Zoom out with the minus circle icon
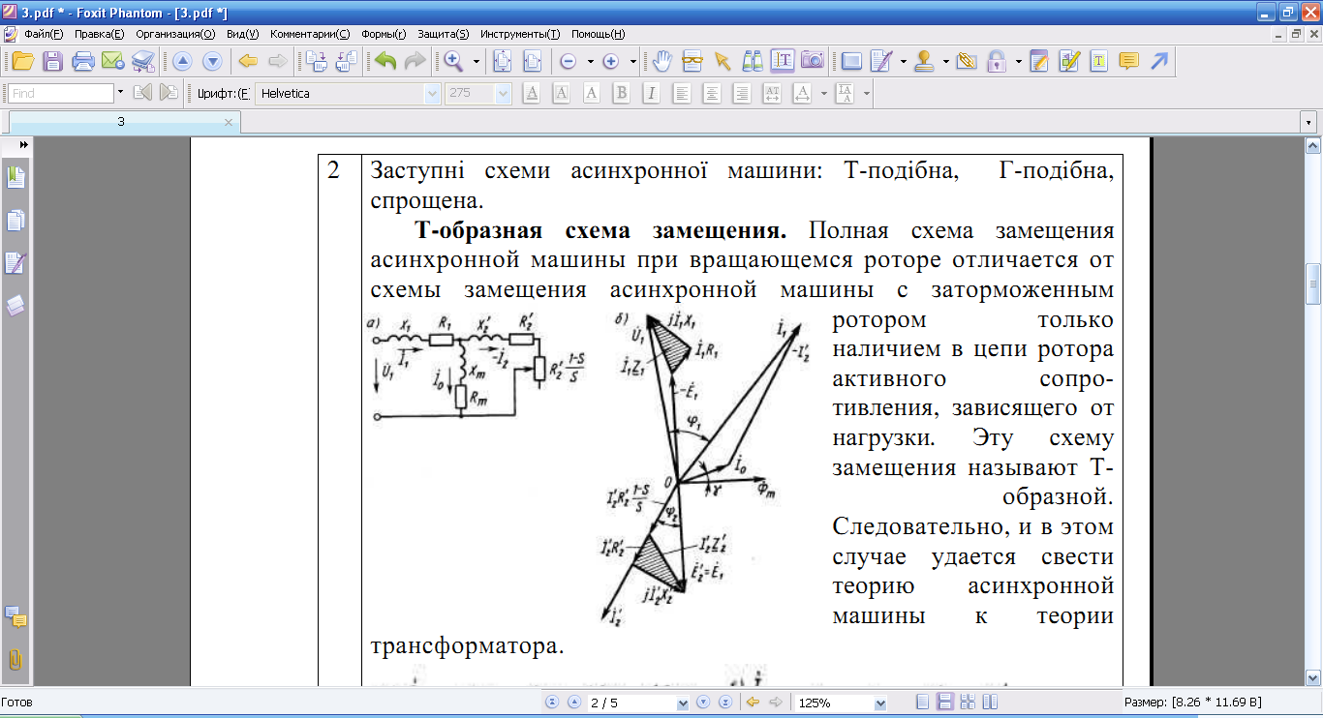This screenshot has width=1323, height=718. [569, 61]
